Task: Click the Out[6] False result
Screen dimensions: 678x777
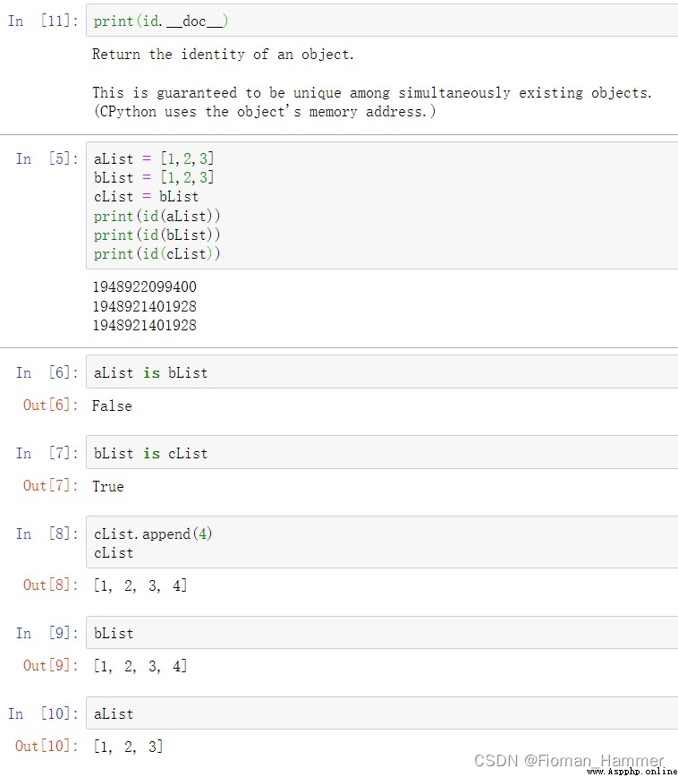Action: (112, 406)
